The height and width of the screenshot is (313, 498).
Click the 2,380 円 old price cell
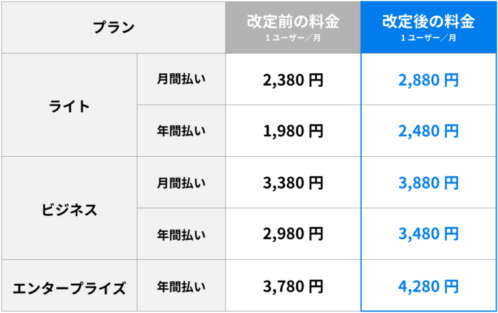(x=293, y=80)
